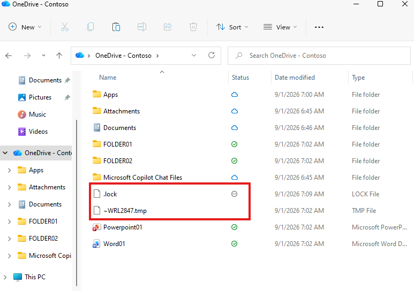Sort by the Status column header
The image size is (414, 291).
pyautogui.click(x=240, y=78)
